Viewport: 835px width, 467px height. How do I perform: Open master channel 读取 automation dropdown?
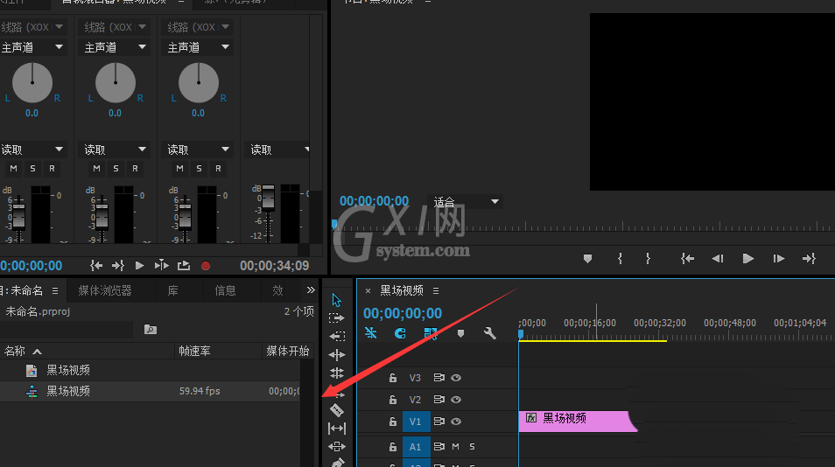pos(278,150)
